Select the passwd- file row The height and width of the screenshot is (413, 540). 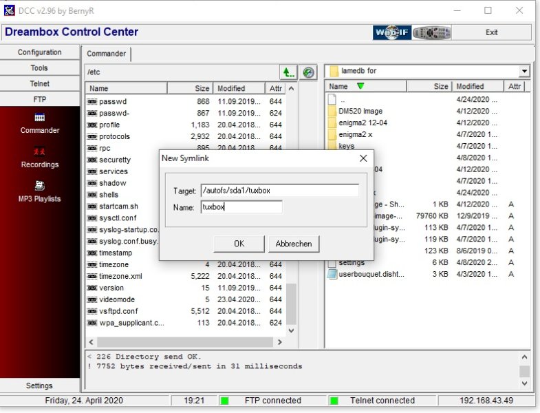pos(185,113)
